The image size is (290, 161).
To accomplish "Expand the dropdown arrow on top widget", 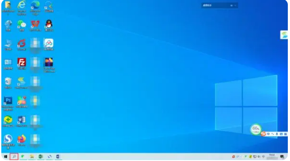I will tap(235, 6).
